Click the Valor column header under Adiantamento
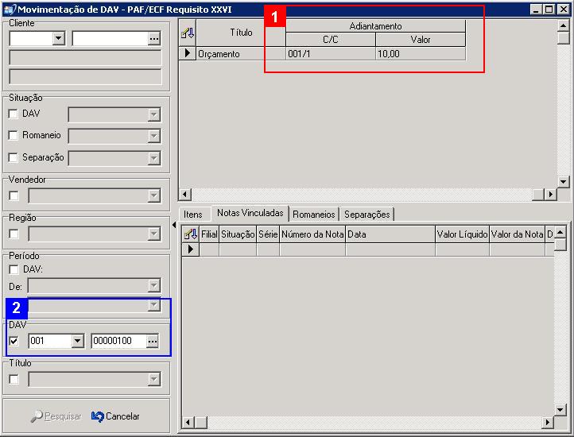 tap(421, 40)
